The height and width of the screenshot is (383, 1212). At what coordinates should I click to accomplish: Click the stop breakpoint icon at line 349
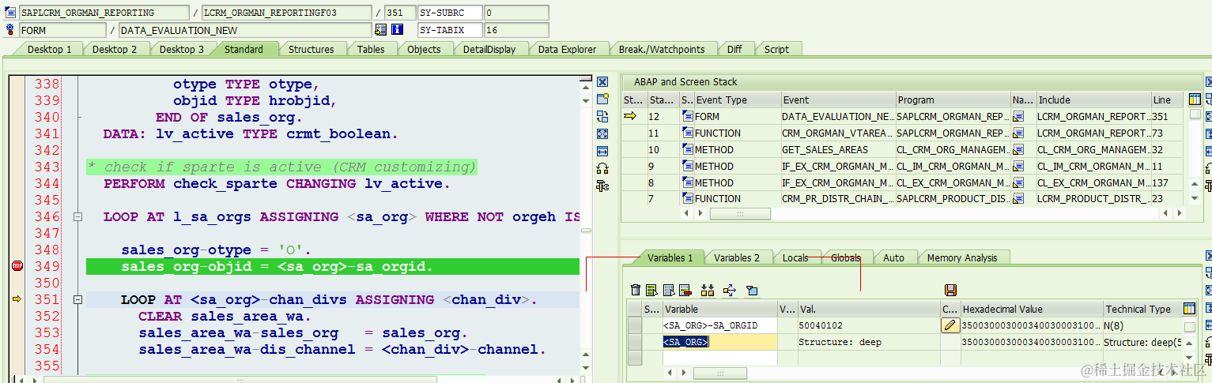tap(17, 266)
